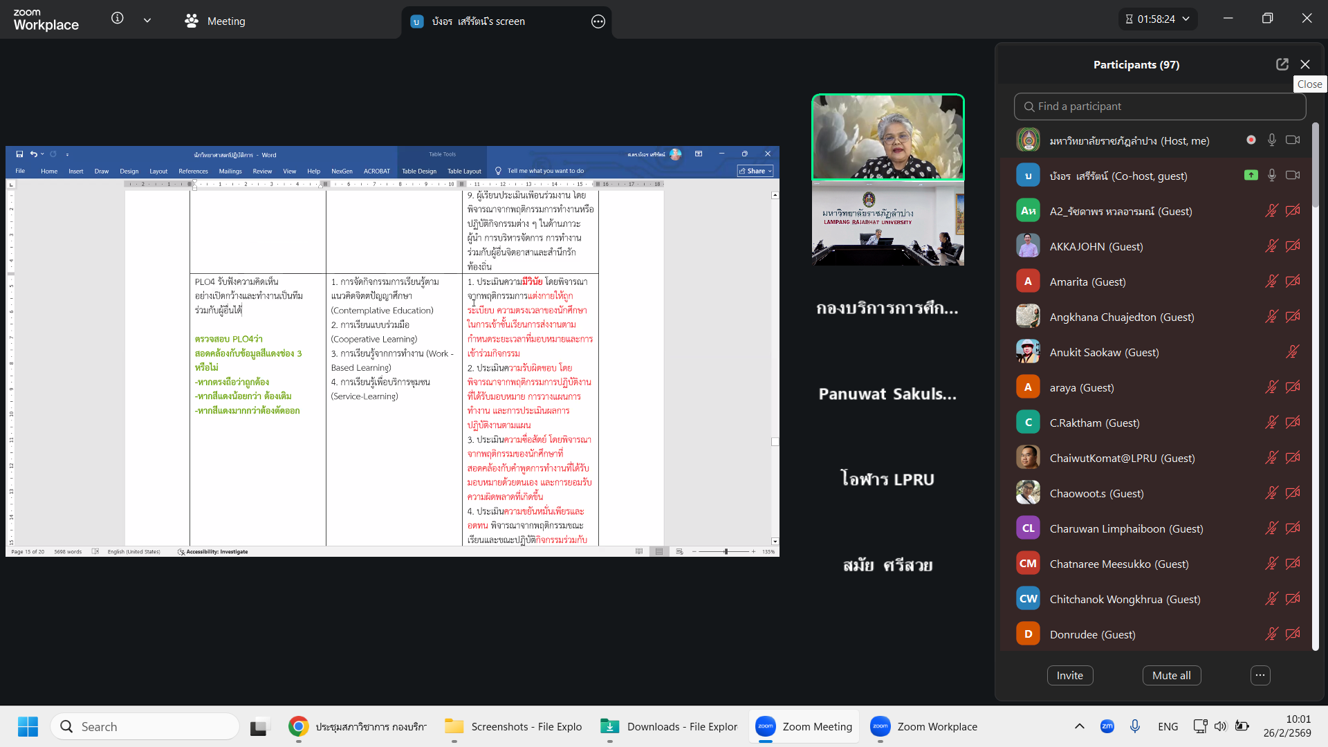Select the shared screen tab
The width and height of the screenshot is (1328, 747).
477,21
